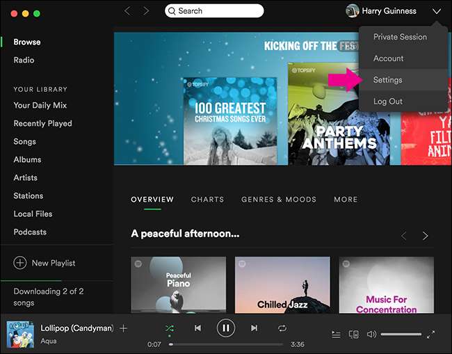Viewport: 452px width, 354px height.
Task: Switch to the Charts tab
Action: pyautogui.click(x=207, y=200)
